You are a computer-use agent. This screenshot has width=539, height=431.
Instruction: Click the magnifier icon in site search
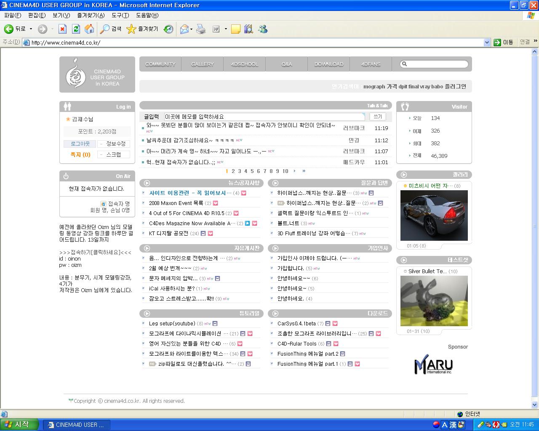pos(404,64)
